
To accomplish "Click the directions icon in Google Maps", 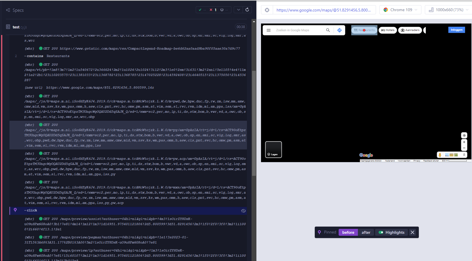I will pos(339,30).
